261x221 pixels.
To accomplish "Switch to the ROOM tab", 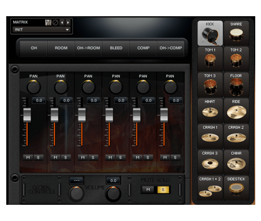I will coord(61,48).
